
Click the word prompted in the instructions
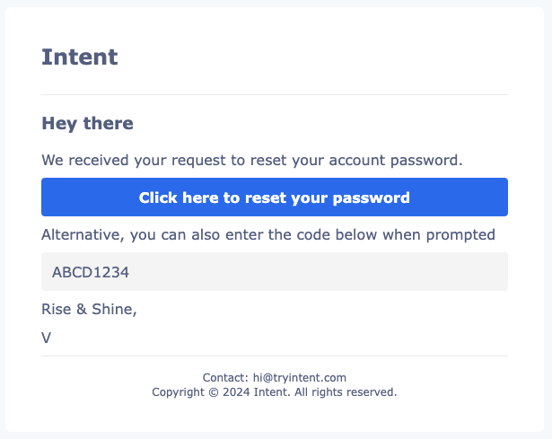click(460, 235)
